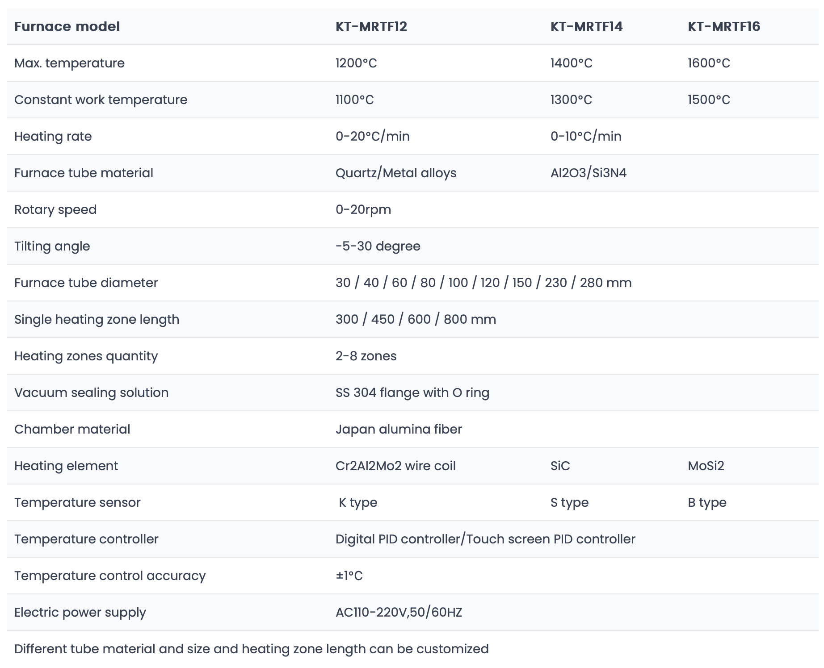Image resolution: width=824 pixels, height=668 pixels.
Task: Click the 1600°C max temperature value
Action: (x=709, y=63)
